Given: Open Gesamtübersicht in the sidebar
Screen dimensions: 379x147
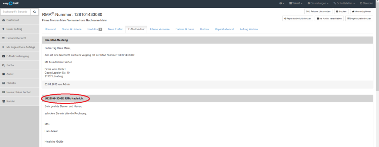Looking at the screenshot, I should 20,38.
